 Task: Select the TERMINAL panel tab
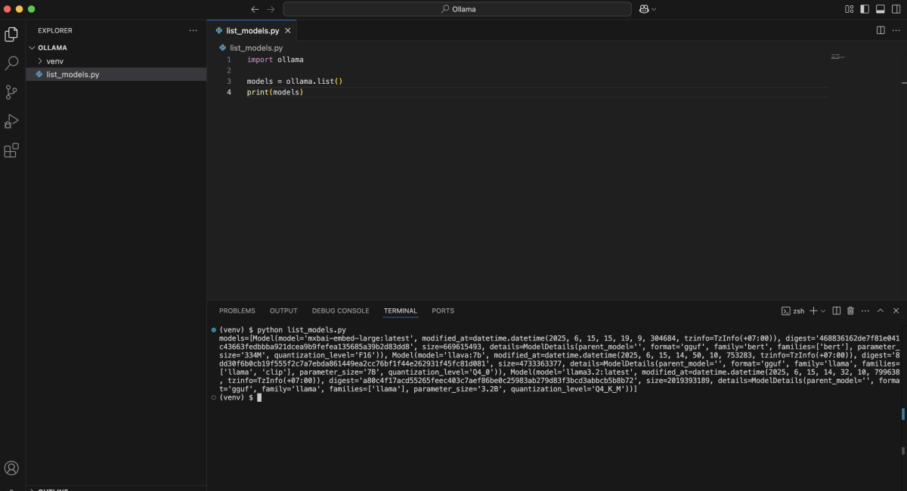click(400, 310)
